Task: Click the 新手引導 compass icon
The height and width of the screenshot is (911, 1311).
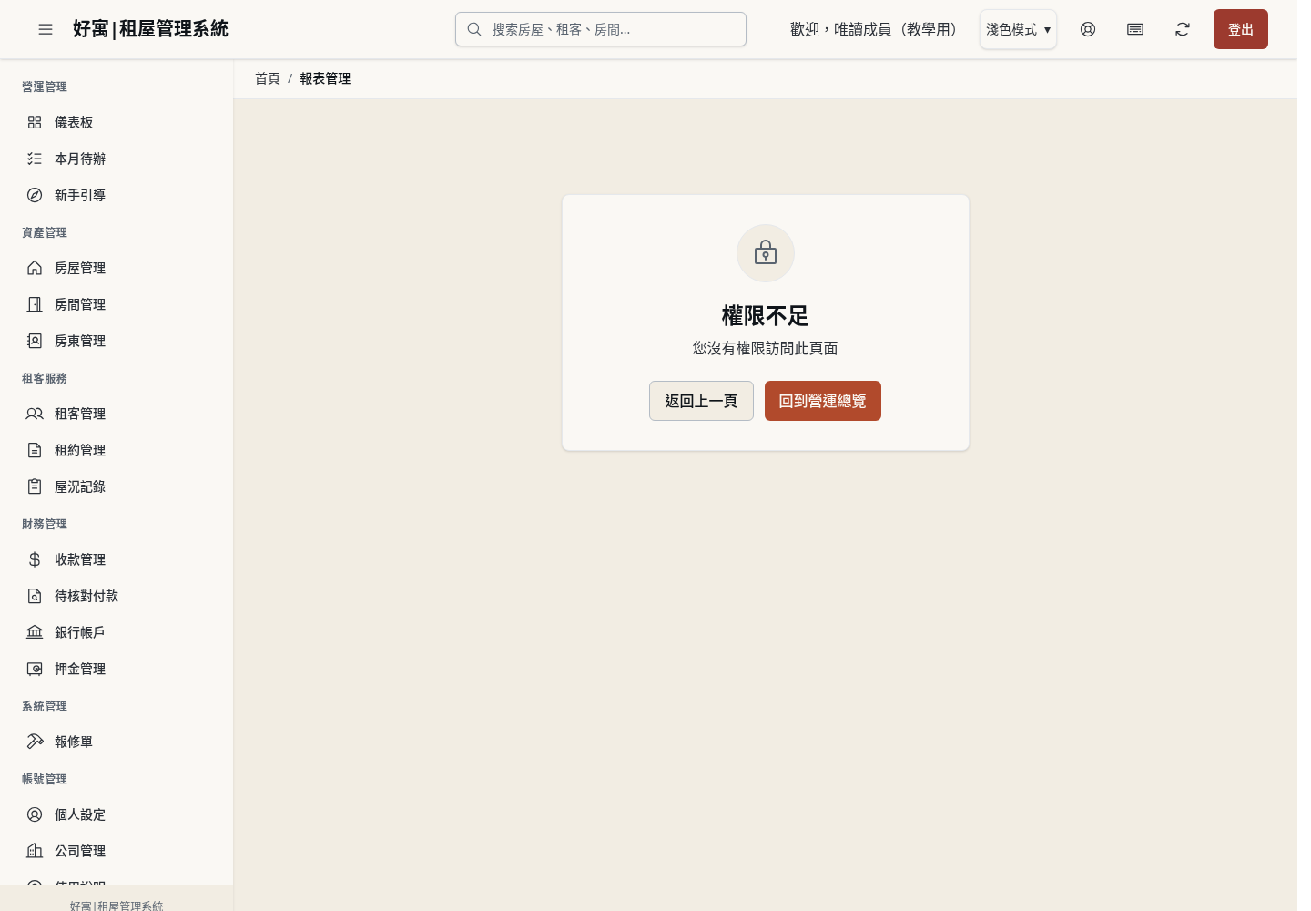Action: click(35, 195)
